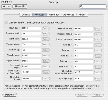The width and height of the screenshot is (108, 100).
Task: Click the Decrease rating field
Action: tap(83, 29)
